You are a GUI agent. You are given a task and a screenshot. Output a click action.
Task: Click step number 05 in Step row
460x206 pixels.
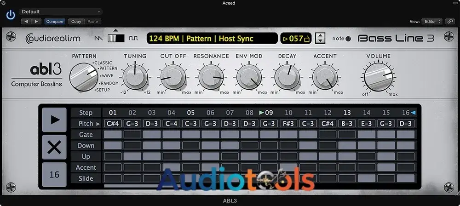coord(191,113)
